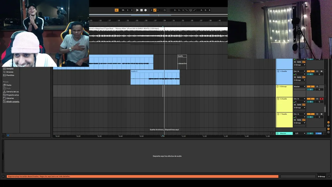Collapse the 7 Audio track

coord(278,114)
